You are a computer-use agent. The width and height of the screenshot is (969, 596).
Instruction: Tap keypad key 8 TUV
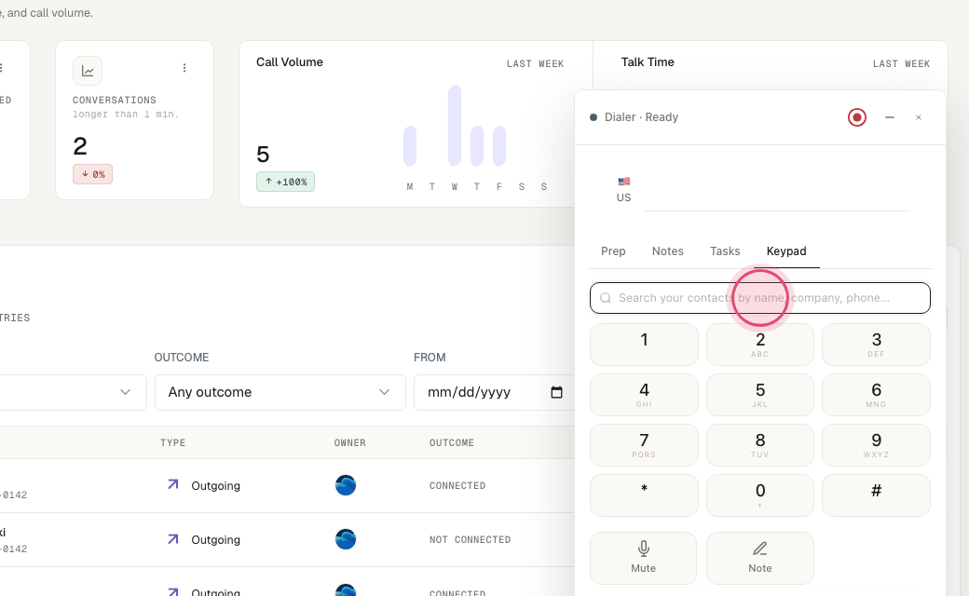(760, 445)
